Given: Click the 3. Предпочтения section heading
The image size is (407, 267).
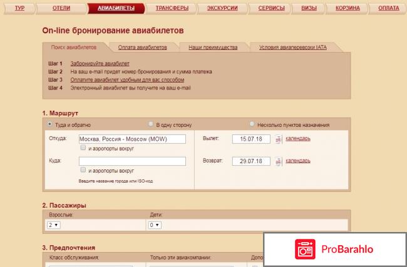Looking at the screenshot, I should point(68,248).
